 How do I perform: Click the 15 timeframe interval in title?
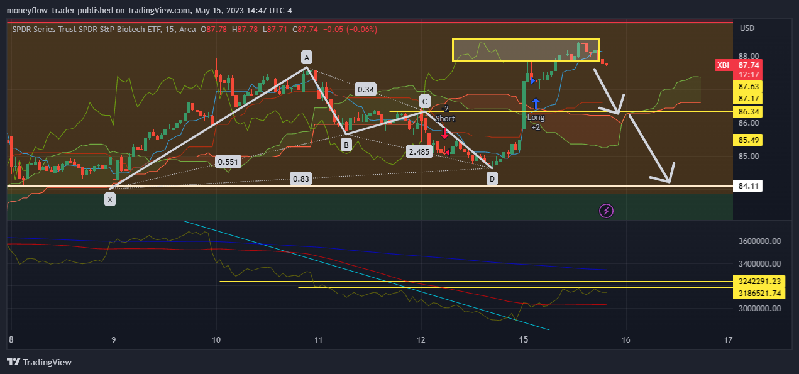pos(168,29)
